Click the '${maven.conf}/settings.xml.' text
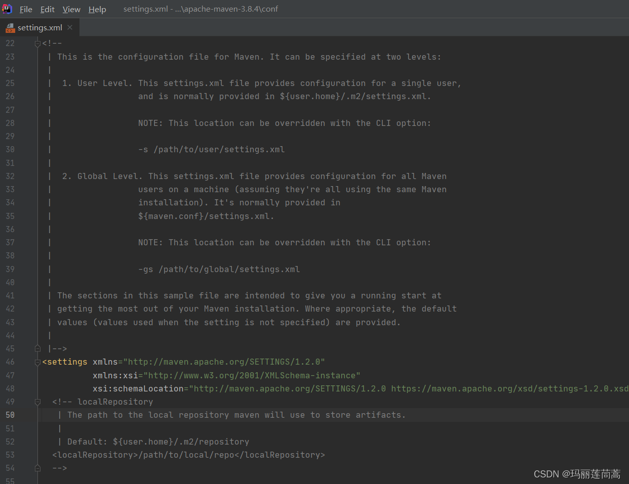This screenshot has height=484, width=629. coord(206,216)
